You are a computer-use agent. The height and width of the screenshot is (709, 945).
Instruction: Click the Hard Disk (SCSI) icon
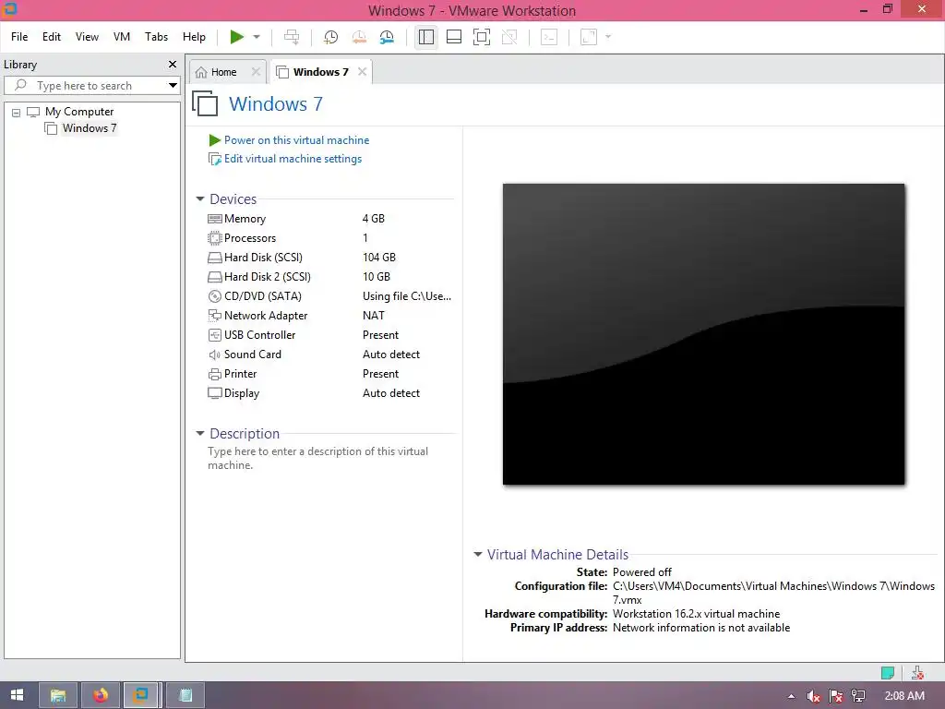(x=214, y=258)
